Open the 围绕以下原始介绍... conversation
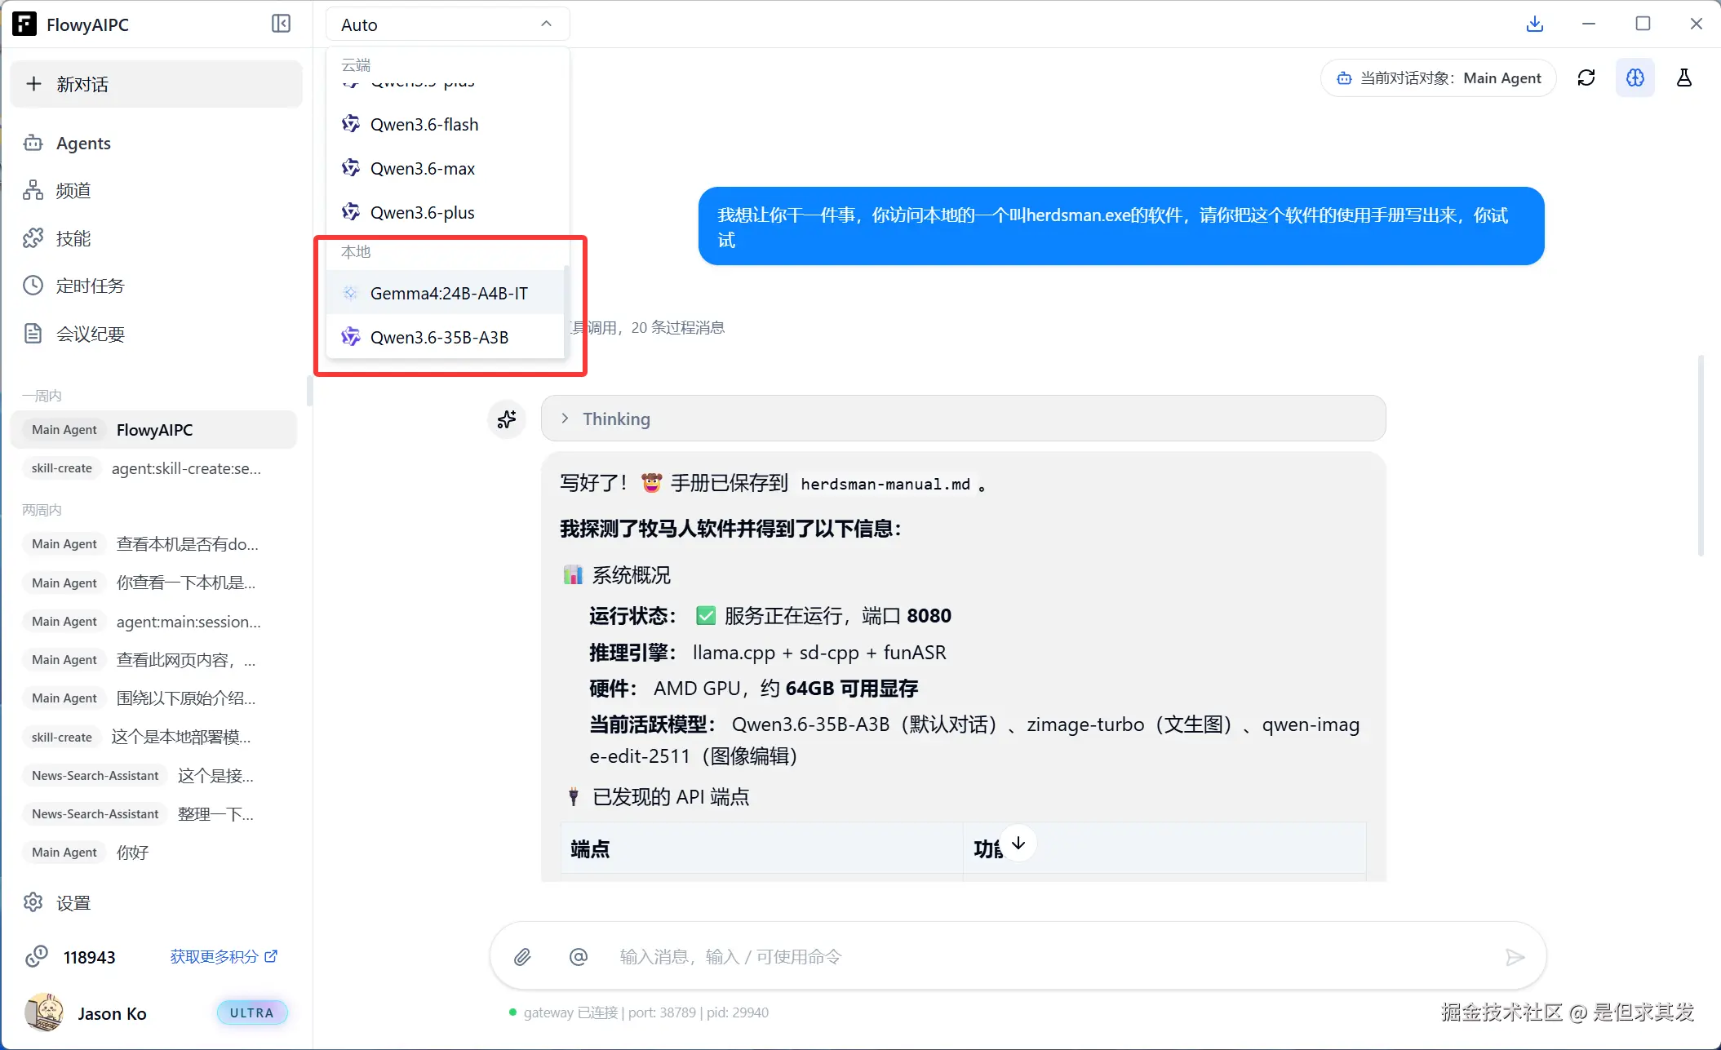The image size is (1721, 1050). pyautogui.click(x=154, y=698)
